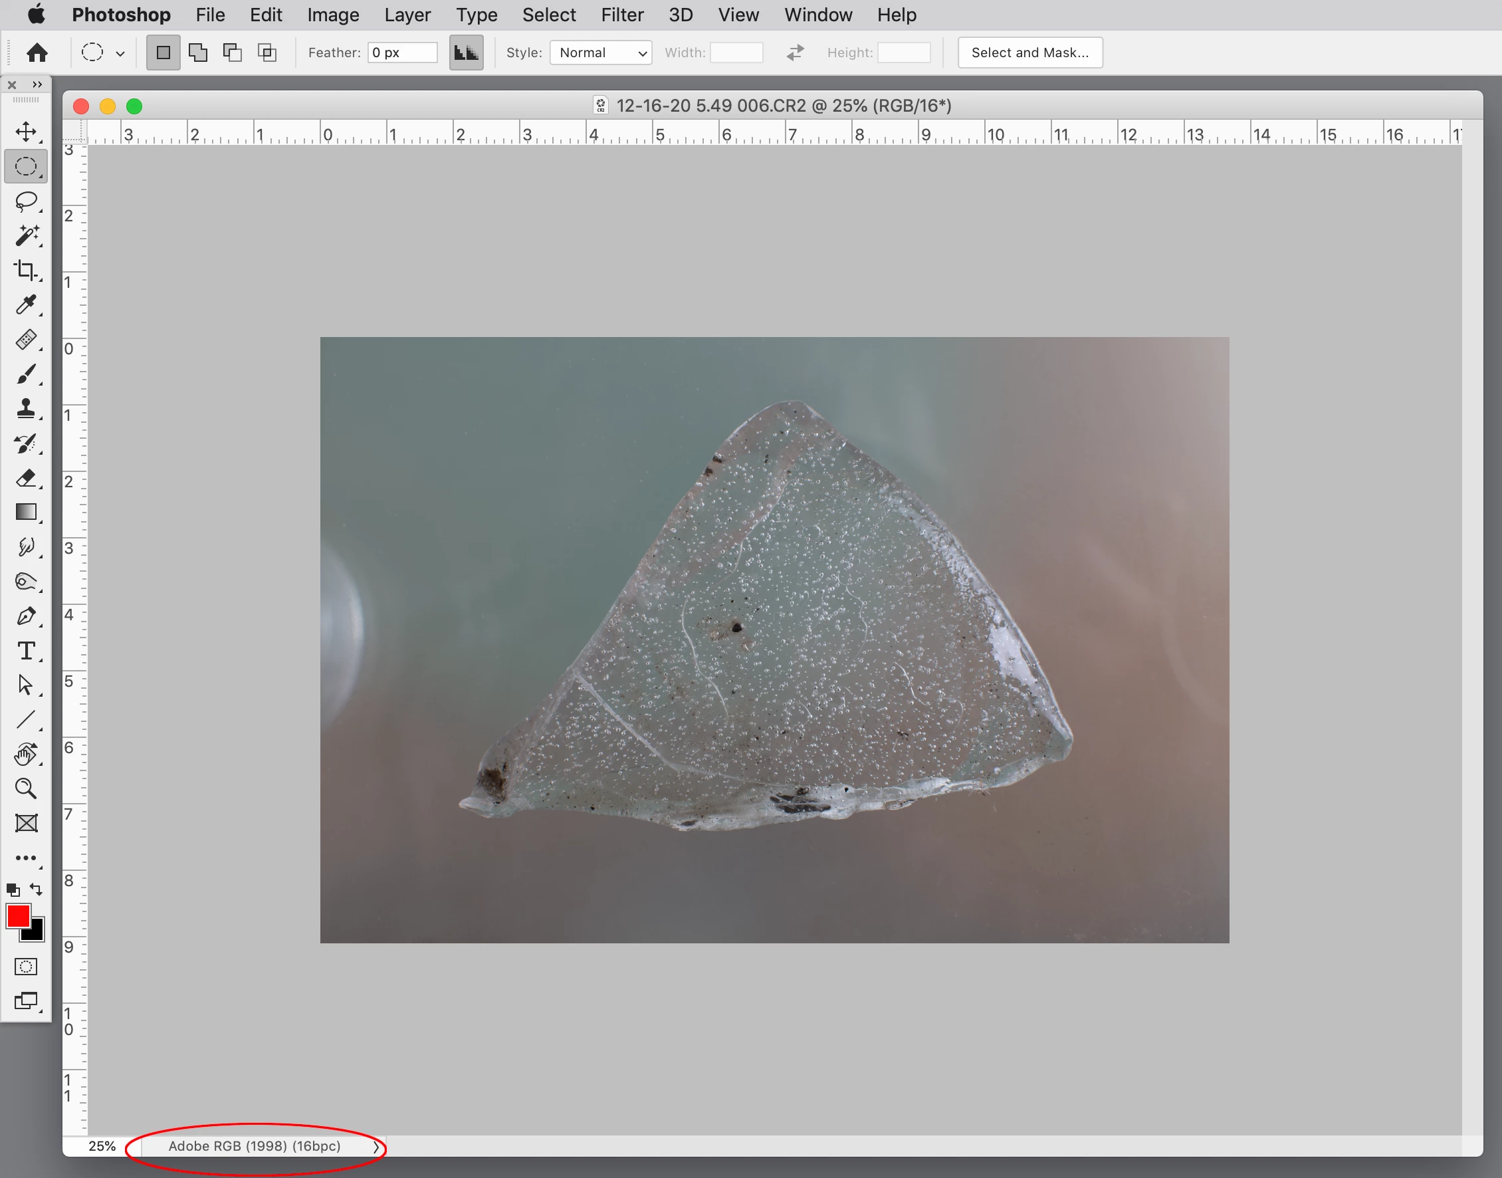Select the Lasso tool
1502x1178 pixels.
pos(26,201)
